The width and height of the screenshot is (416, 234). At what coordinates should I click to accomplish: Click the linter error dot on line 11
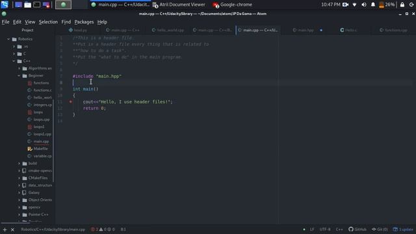click(x=71, y=101)
